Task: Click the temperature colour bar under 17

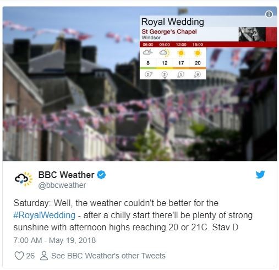Action: click(x=181, y=68)
